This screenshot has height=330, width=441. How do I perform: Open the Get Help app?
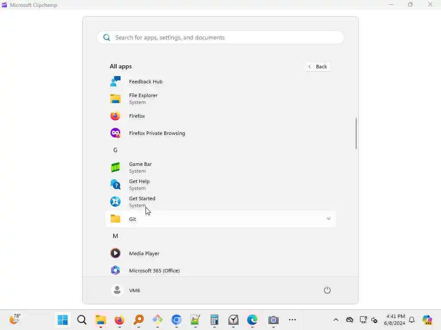click(x=220, y=185)
